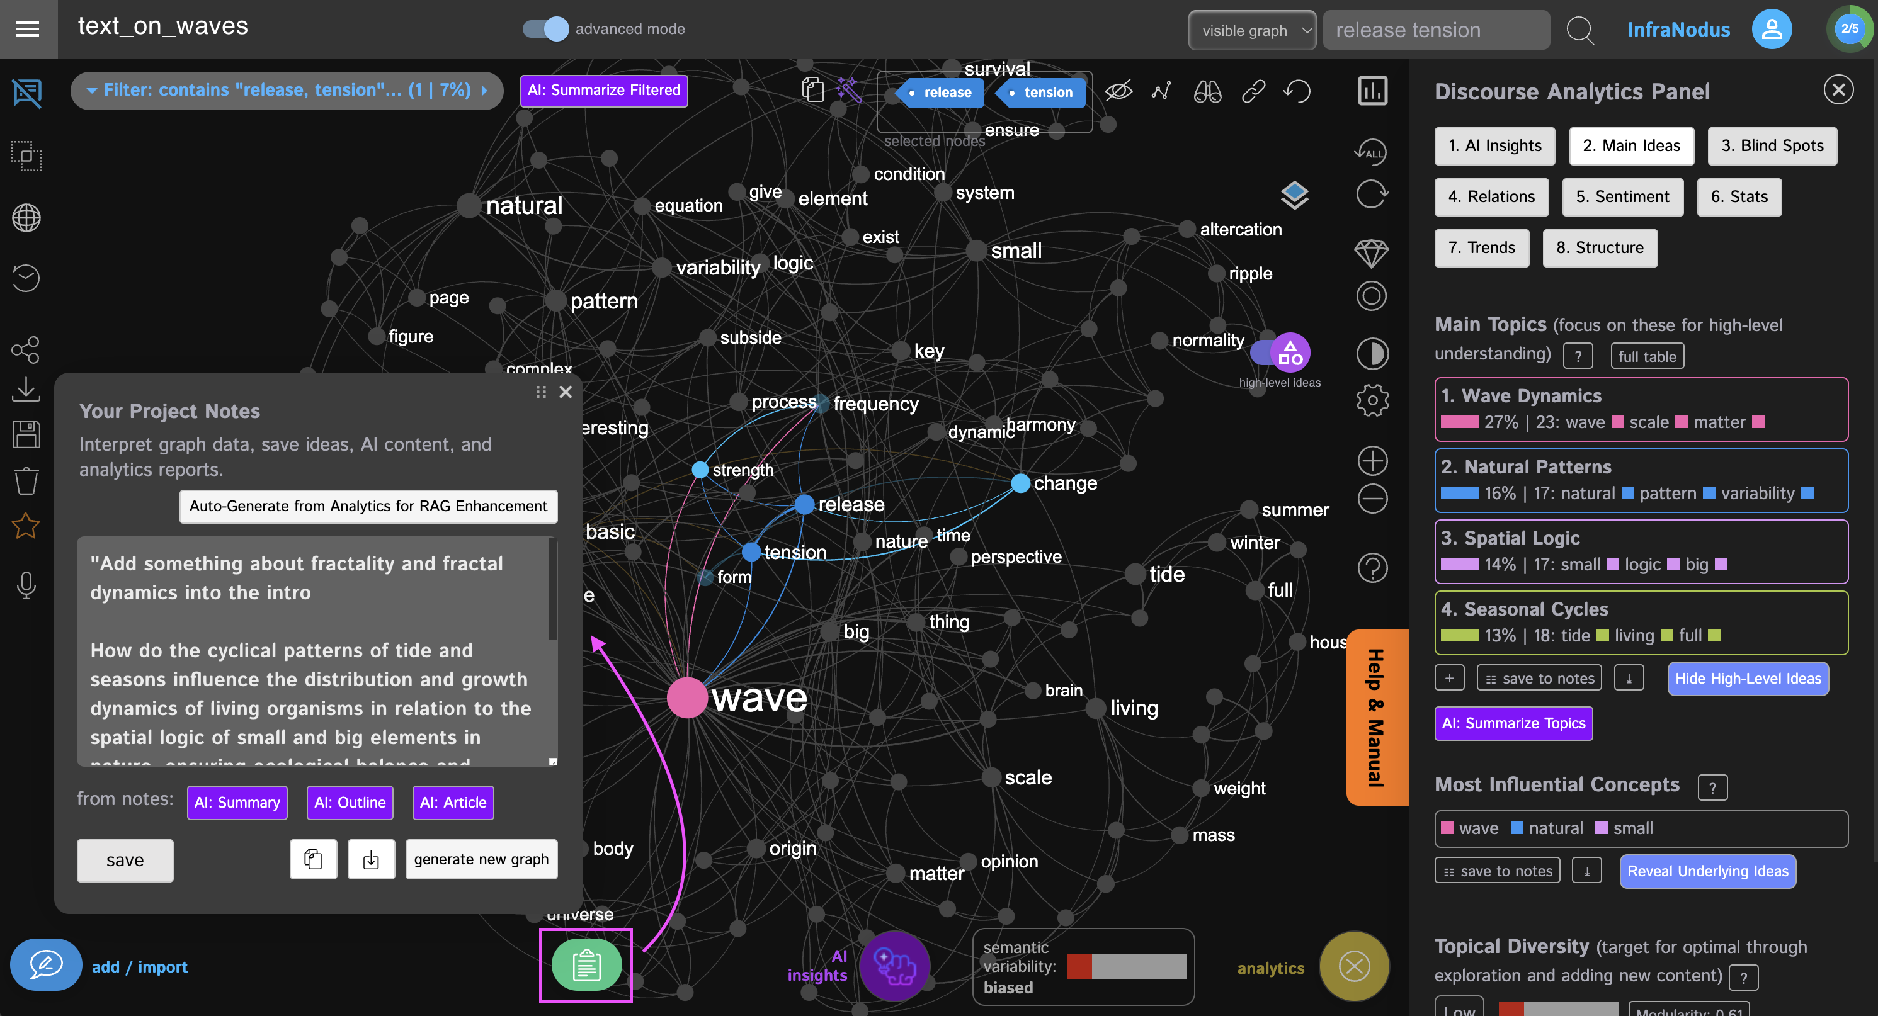Open the history clock icon
Image resolution: width=1878 pixels, height=1016 pixels.
tap(26, 278)
